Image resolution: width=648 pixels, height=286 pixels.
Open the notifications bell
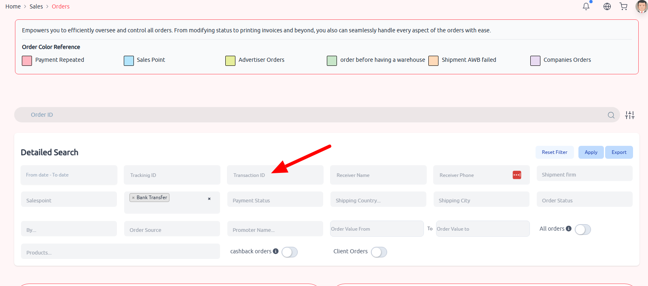tap(586, 6)
